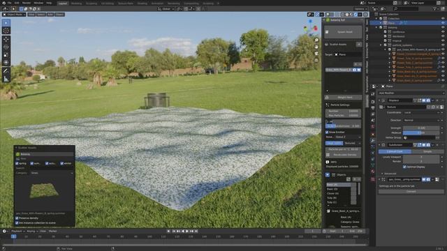
Task: Open the Edit menu
Action: click(17, 3)
